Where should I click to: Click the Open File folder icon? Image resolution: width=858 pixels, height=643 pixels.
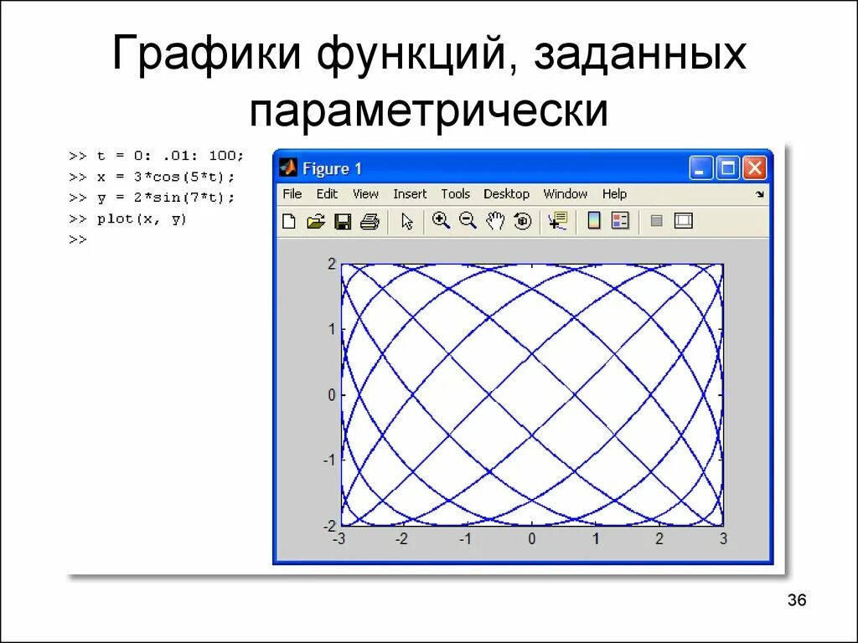pyautogui.click(x=316, y=221)
